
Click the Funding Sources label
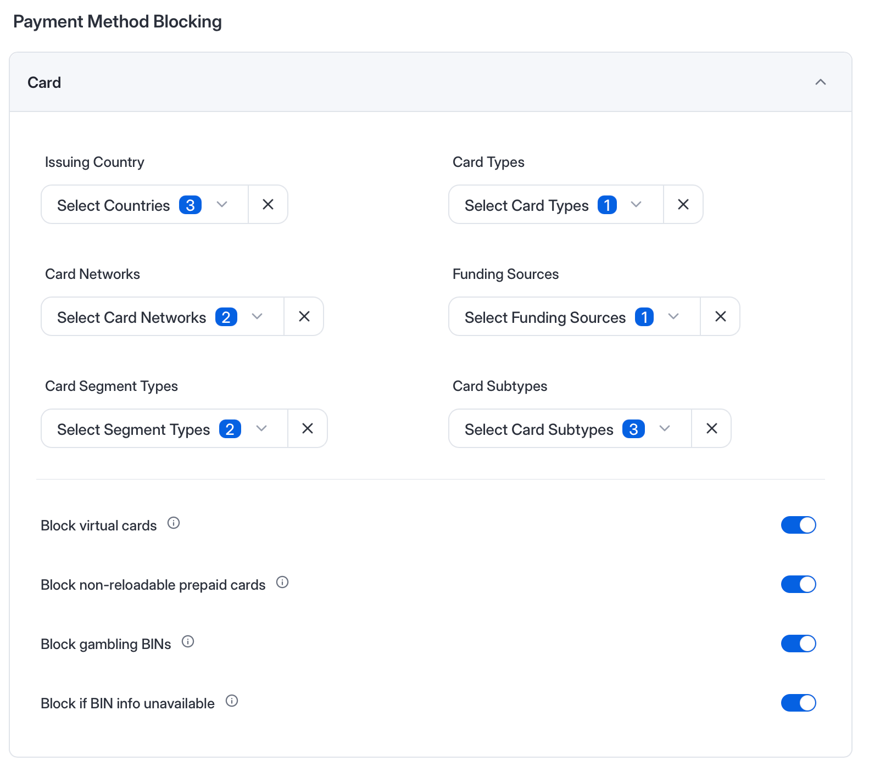(x=505, y=274)
